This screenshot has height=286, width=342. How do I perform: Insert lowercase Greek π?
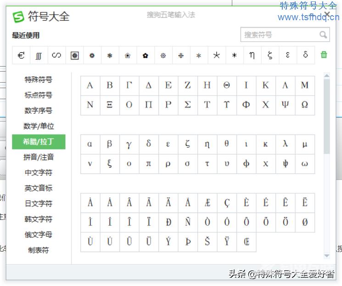pyautogui.click(x=149, y=164)
